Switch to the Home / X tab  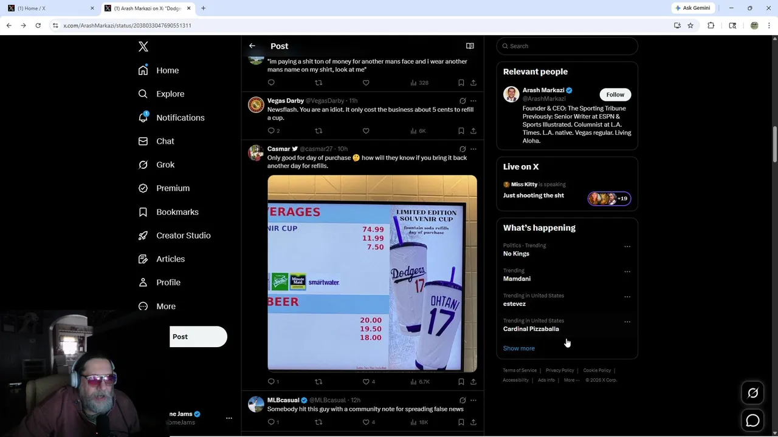(50, 8)
